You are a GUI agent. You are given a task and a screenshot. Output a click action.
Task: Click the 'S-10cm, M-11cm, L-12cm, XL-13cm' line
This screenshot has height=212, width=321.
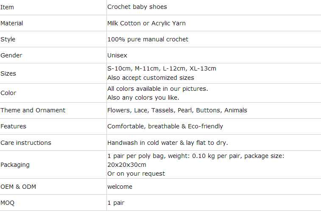point(162,68)
